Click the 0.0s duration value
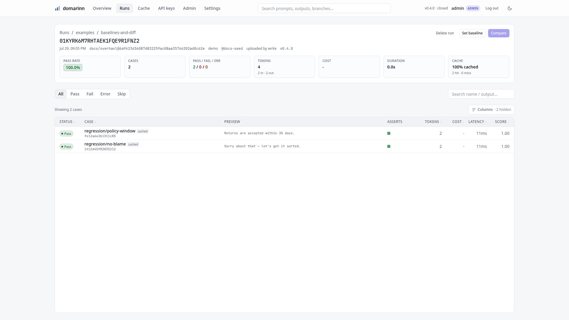Screen dimensions: 569x320 coord(391,67)
